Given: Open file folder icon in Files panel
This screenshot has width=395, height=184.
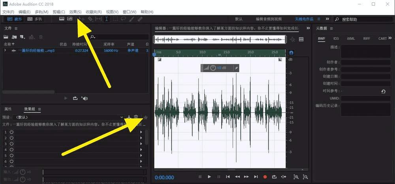Looking at the screenshot, I should click(x=6, y=37).
